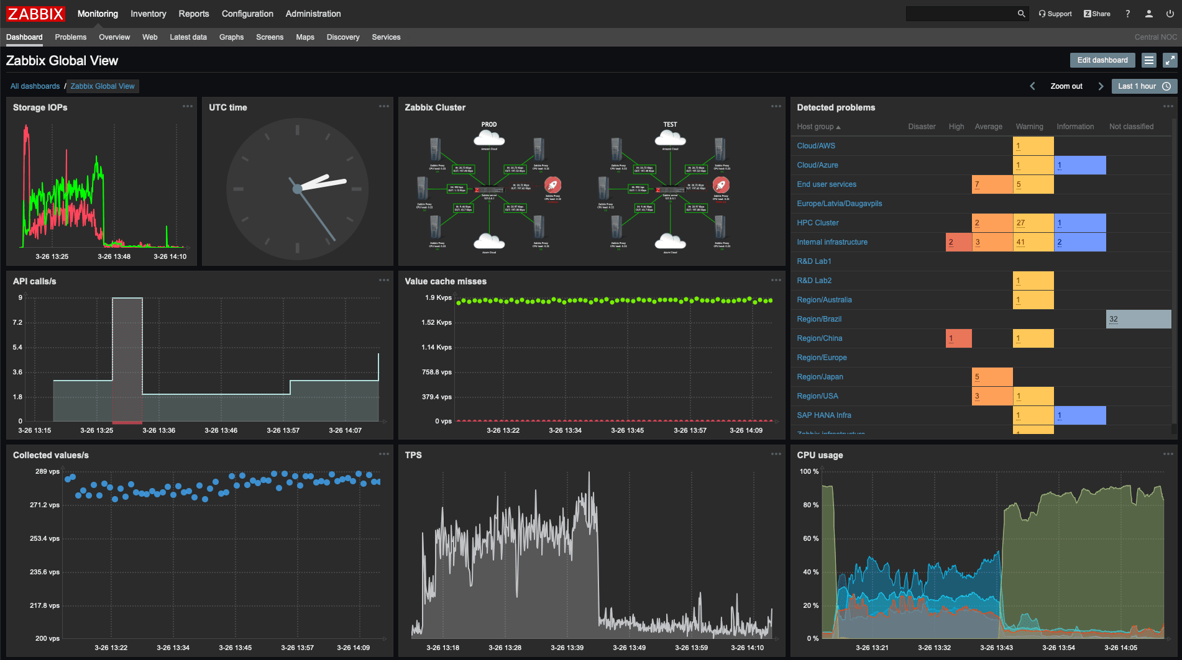Open the Cloud/AWS host group link
The width and height of the screenshot is (1182, 660).
tap(815, 145)
